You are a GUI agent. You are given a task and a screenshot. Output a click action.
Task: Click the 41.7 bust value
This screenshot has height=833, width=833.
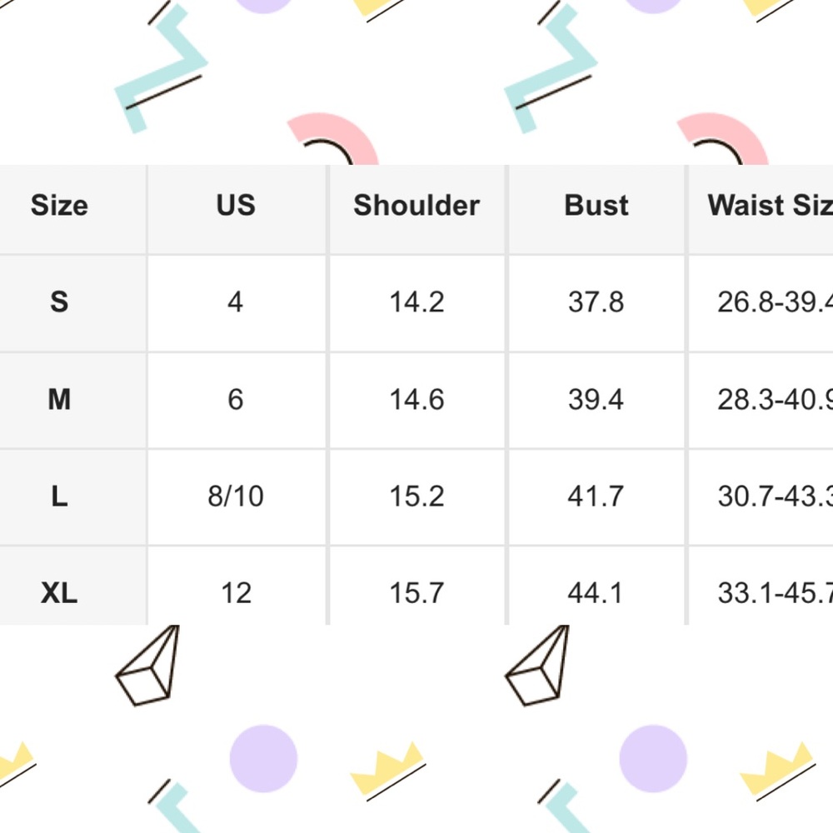[596, 497]
